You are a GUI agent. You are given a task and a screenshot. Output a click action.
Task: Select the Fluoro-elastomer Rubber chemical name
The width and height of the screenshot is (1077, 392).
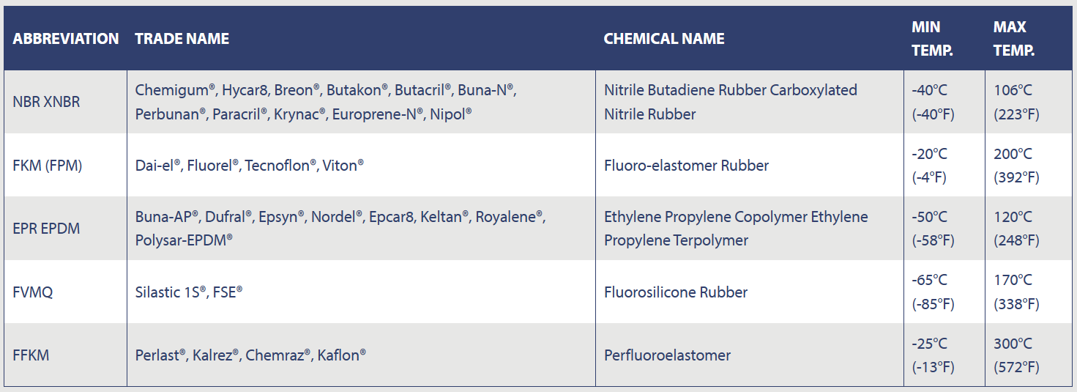point(686,166)
